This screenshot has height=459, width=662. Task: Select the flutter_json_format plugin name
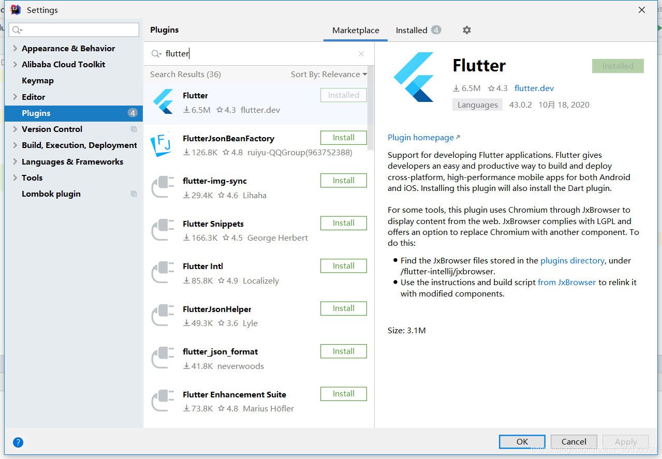point(220,351)
